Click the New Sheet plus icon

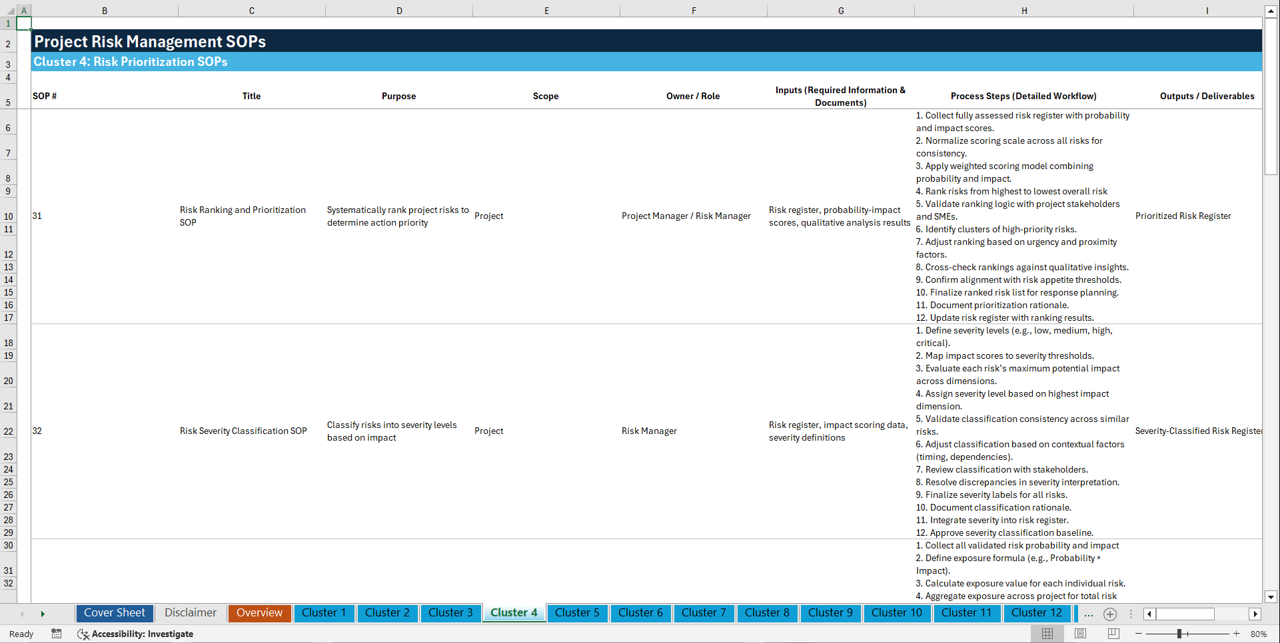(1110, 614)
